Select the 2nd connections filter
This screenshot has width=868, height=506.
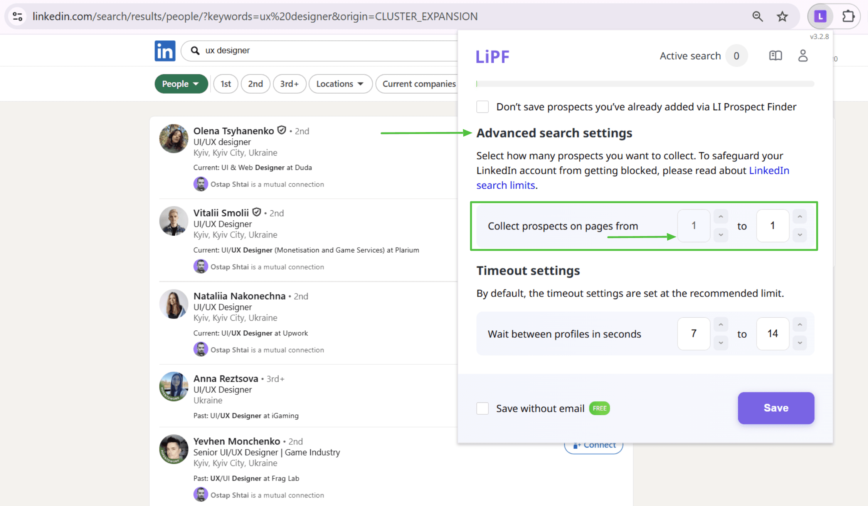[x=255, y=84]
